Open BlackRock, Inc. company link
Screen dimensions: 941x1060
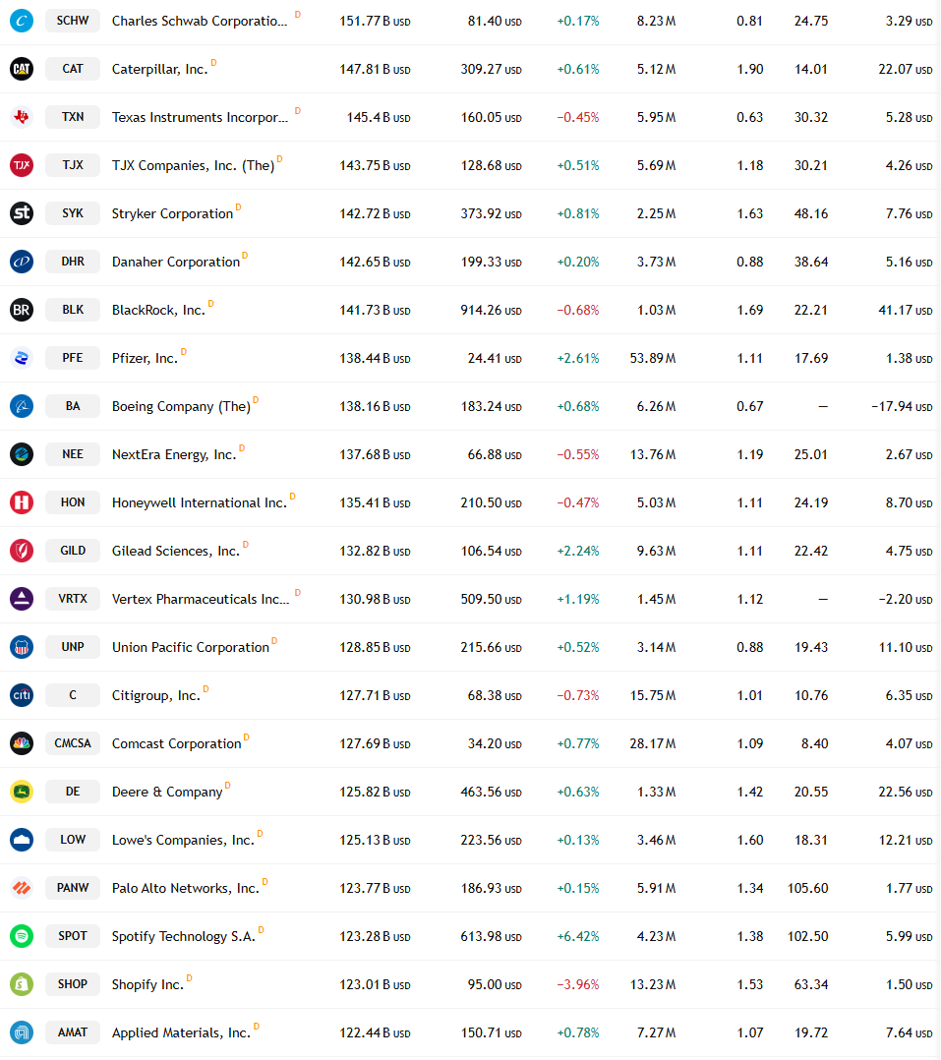click(x=158, y=310)
